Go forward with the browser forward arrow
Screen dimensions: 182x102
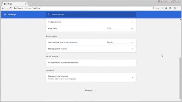click(x=7, y=8)
